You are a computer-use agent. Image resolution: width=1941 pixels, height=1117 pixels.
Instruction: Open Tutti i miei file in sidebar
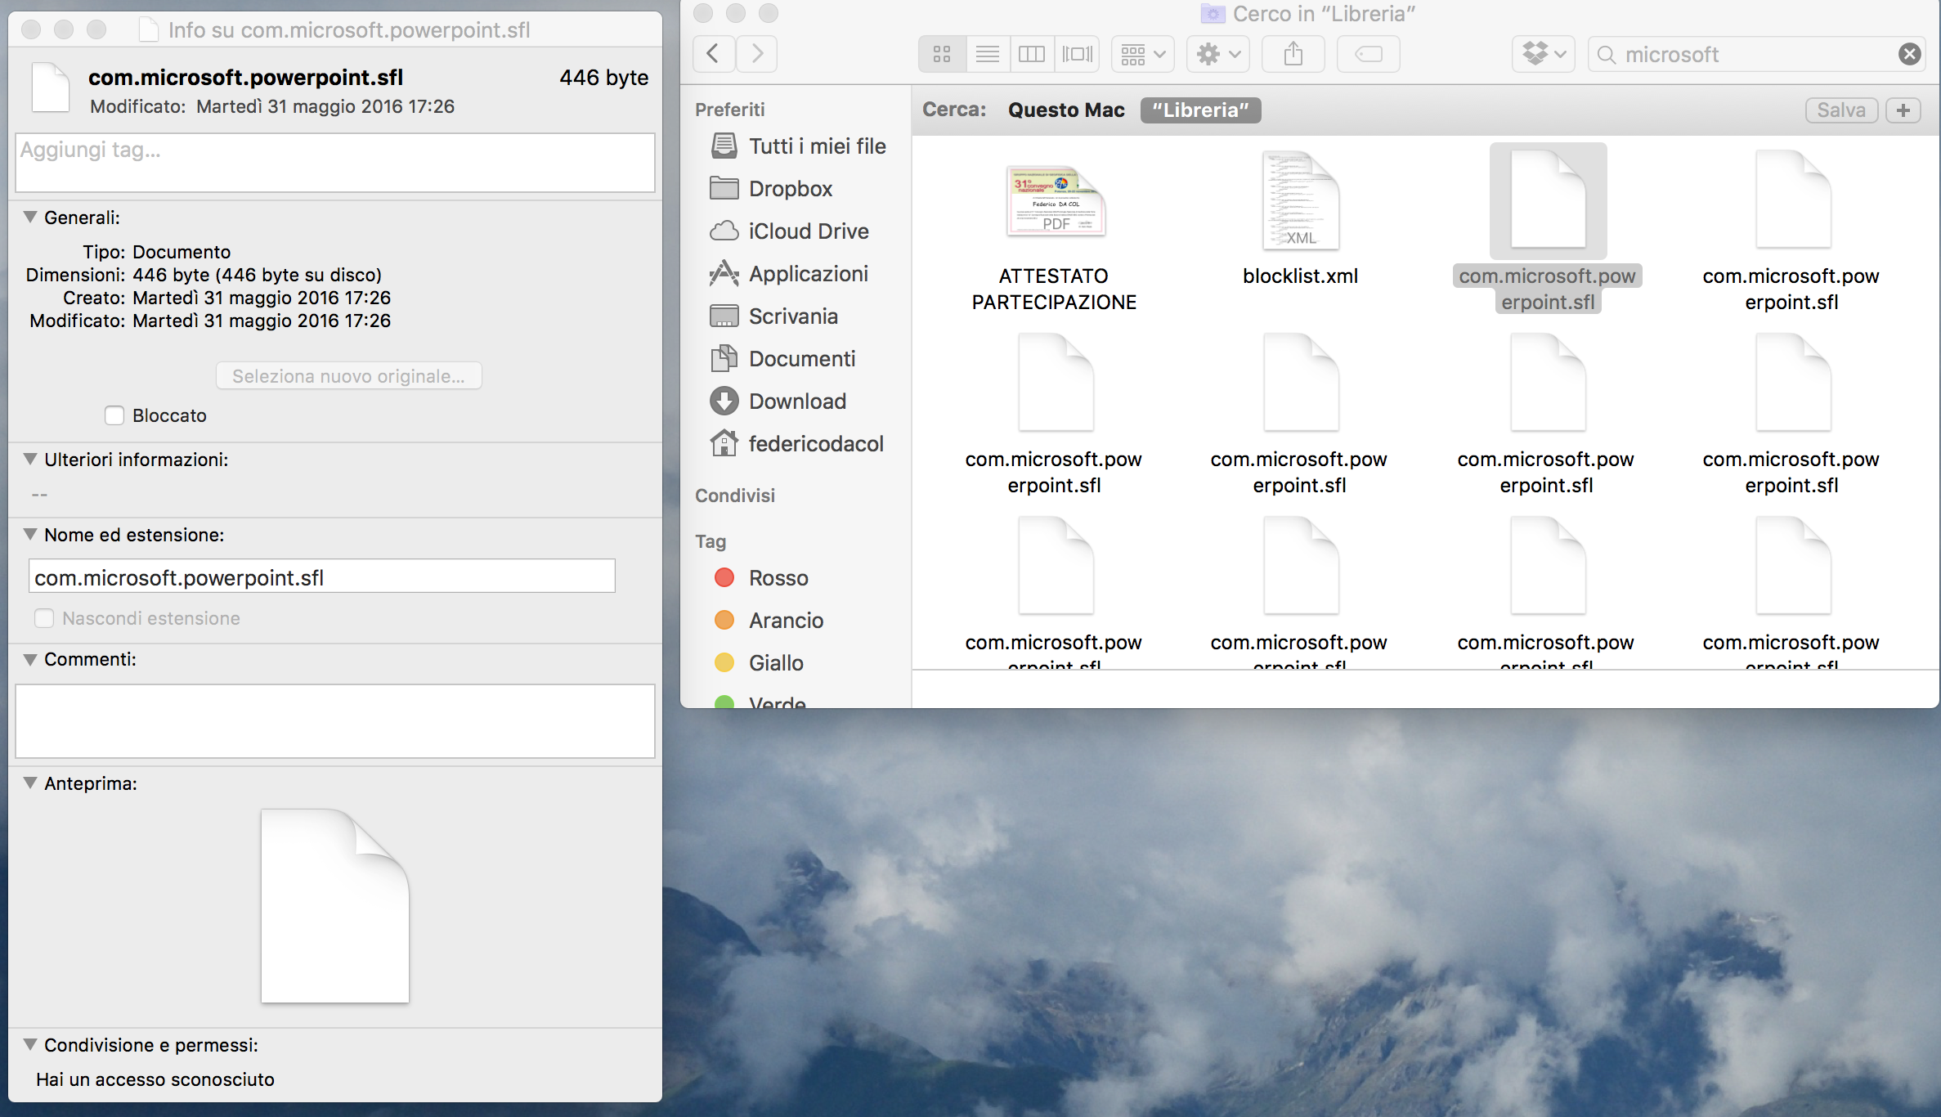click(x=797, y=146)
